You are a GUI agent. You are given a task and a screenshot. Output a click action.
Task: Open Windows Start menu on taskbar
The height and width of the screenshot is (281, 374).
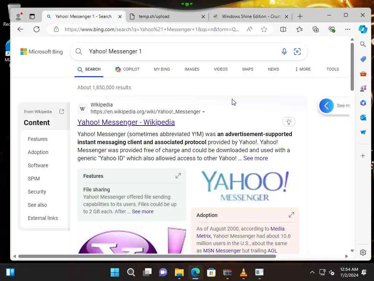[115, 272]
